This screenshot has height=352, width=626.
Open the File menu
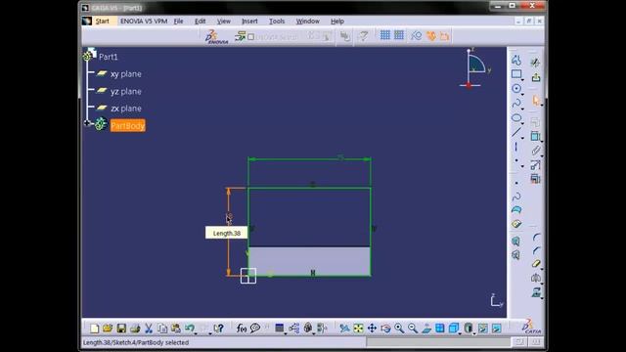[x=178, y=22]
